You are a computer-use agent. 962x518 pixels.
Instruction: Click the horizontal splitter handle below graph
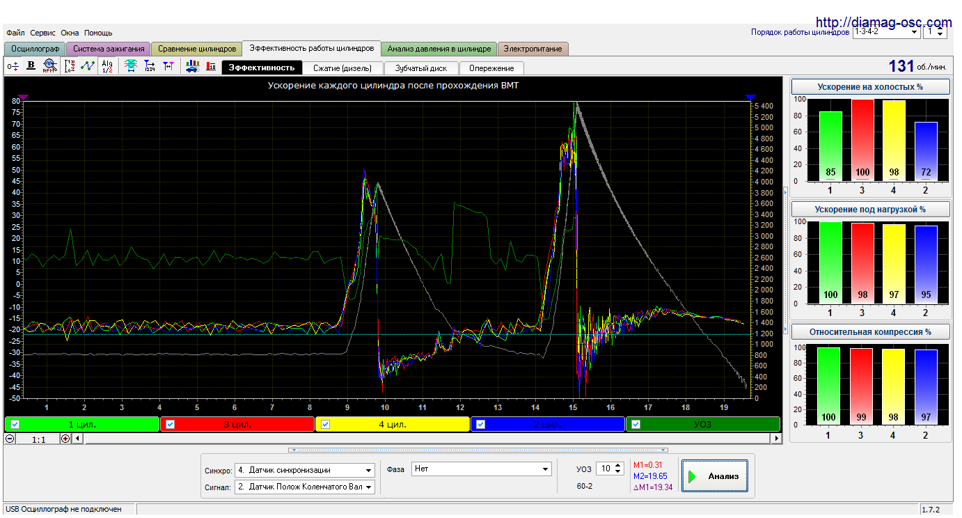[x=478, y=450]
